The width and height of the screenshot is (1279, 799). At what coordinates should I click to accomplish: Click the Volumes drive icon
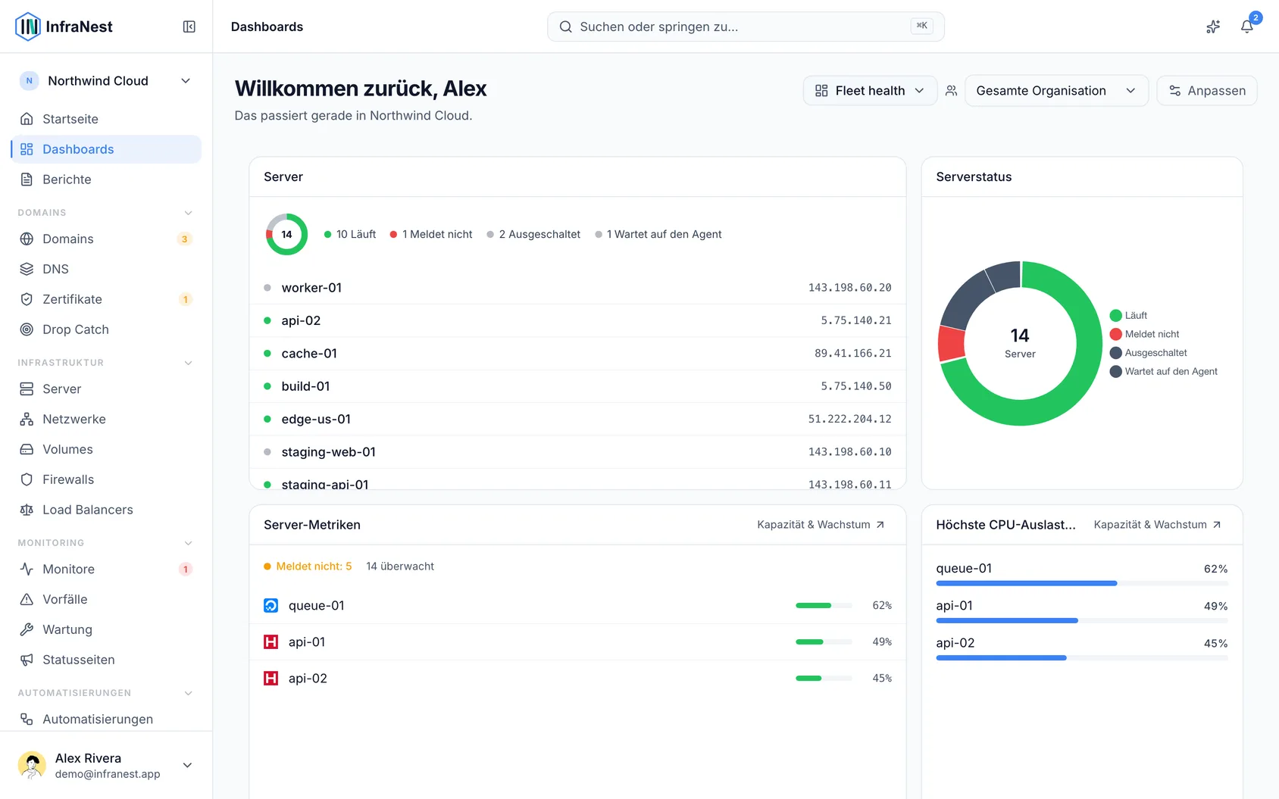(27, 449)
